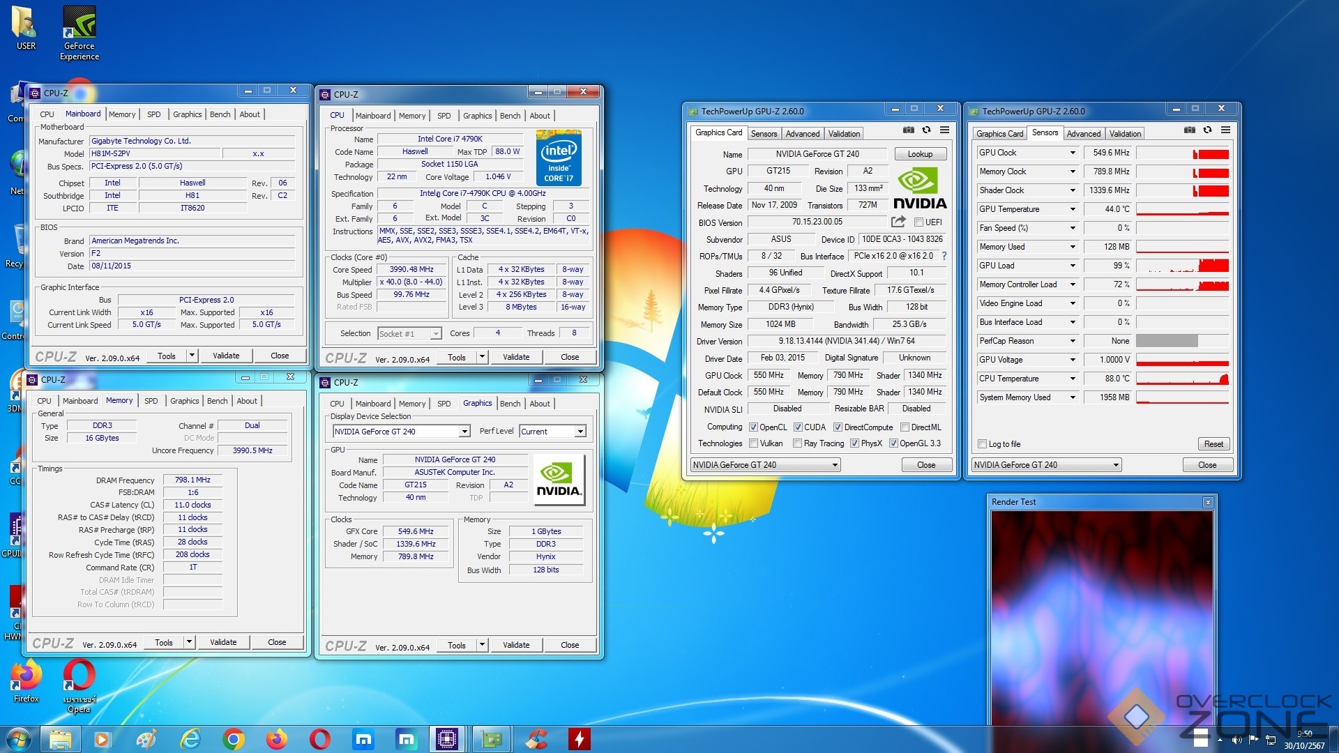1339x753 pixels.
Task: Click the GPU-Z refresh icon in Sensors window
Action: [1207, 130]
